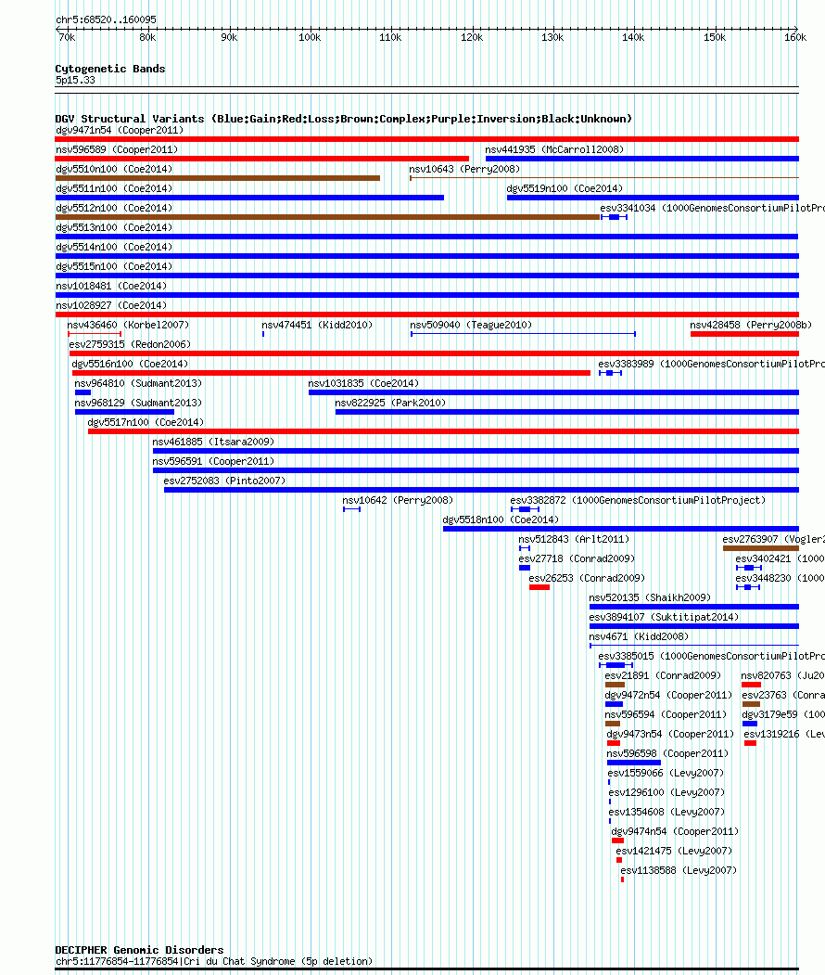Select the esv27718 (Conrad2009) label
The height and width of the screenshot is (975, 825).
(x=577, y=558)
